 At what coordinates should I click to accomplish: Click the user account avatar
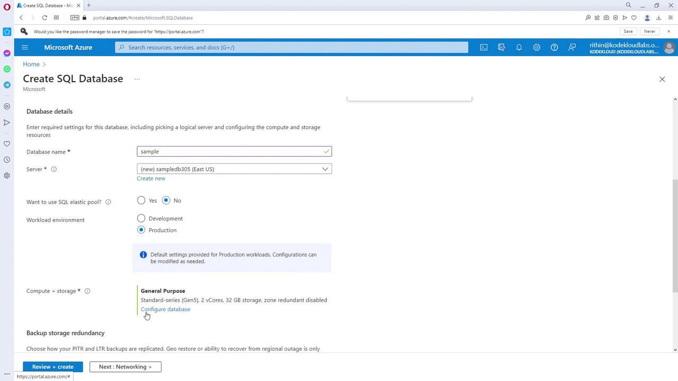[669, 48]
